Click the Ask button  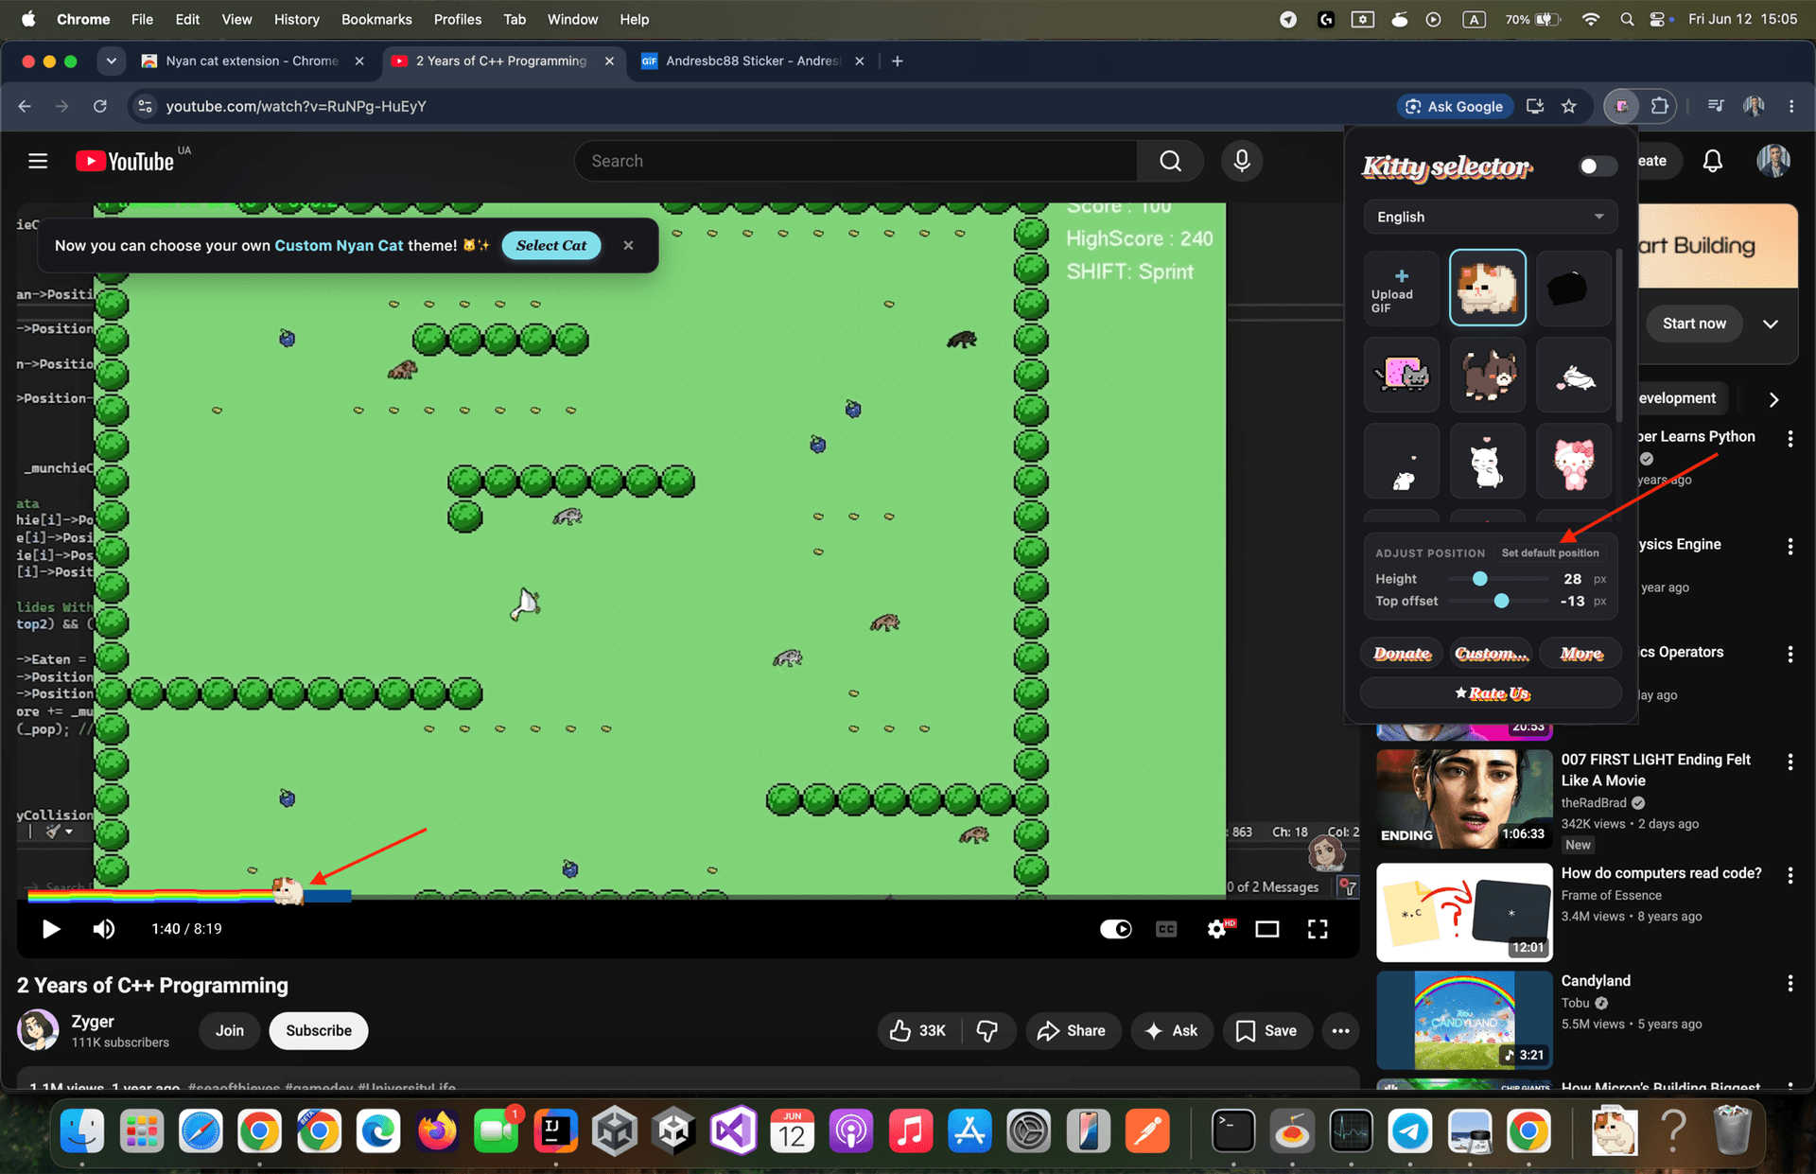click(1172, 1030)
